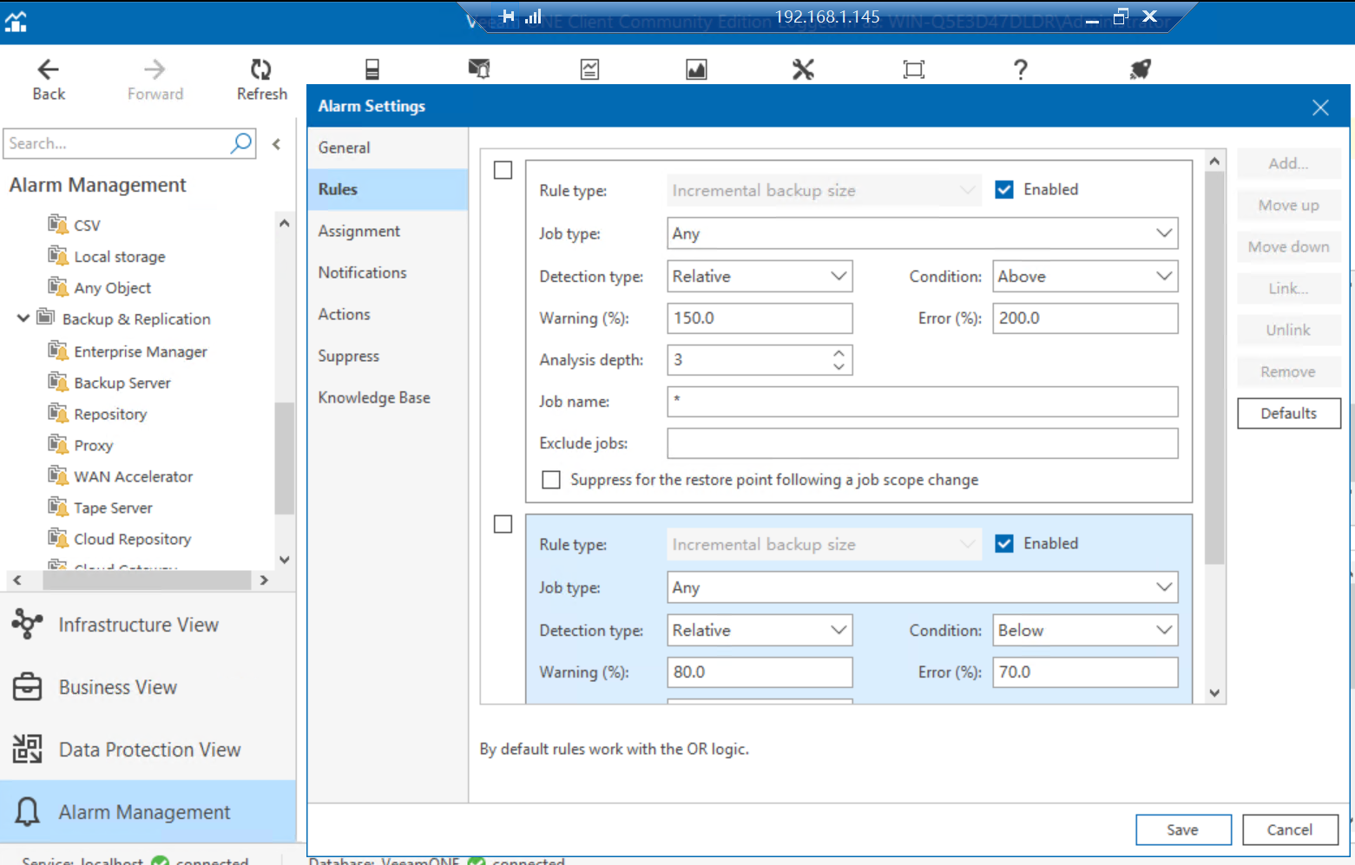Select Proxy in the alarm tree

(94, 445)
